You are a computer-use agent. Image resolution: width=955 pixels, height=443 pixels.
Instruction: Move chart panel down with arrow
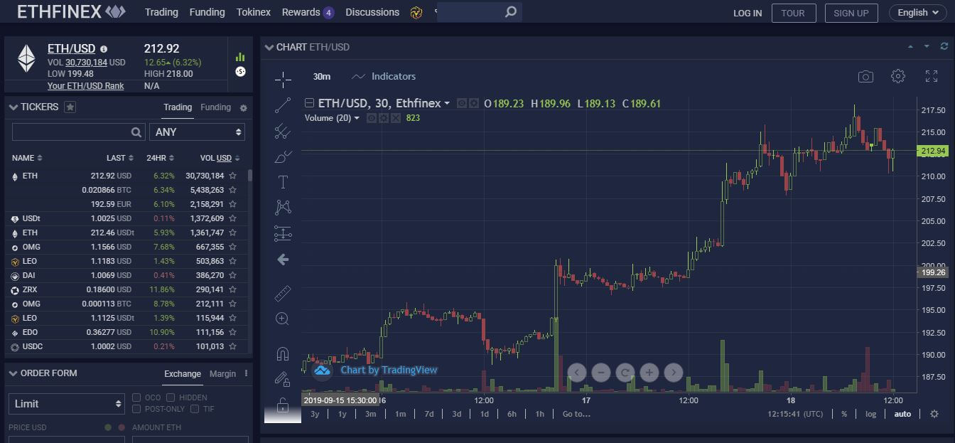click(x=927, y=47)
